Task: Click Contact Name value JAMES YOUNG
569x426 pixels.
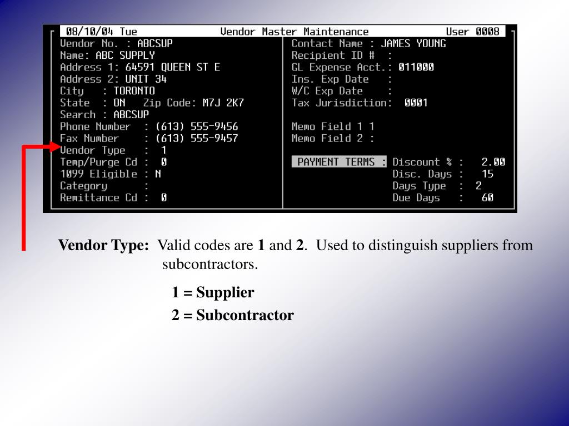Action: click(x=413, y=43)
